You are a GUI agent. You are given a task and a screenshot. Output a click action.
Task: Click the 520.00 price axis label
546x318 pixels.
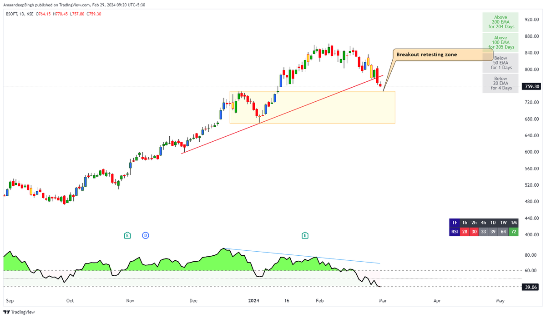coord(531,185)
